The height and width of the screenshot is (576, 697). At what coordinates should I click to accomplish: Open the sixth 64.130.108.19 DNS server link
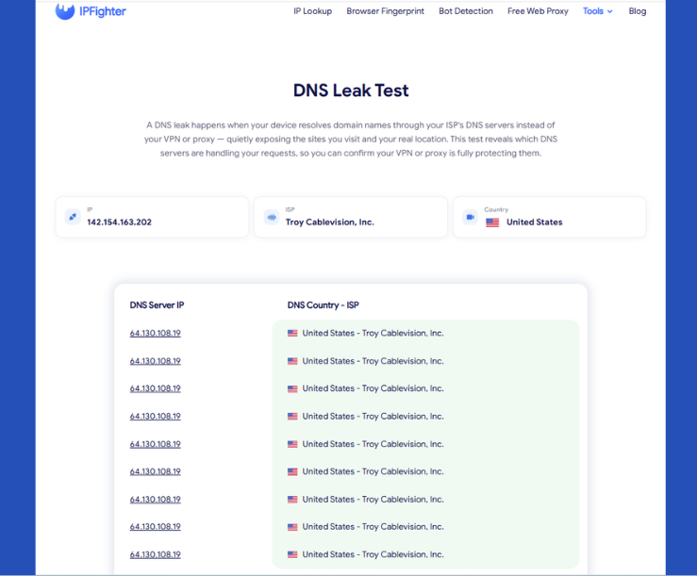point(155,471)
